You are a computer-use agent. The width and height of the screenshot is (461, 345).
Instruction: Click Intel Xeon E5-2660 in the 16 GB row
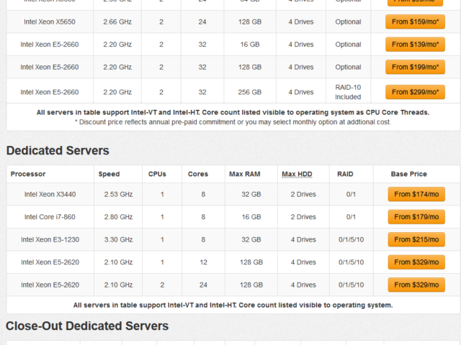tap(50, 45)
